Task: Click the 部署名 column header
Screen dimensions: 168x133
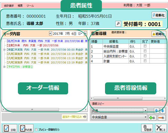Action: tap(116, 41)
